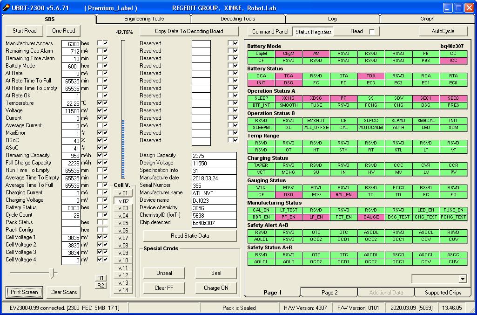Select cell version v.02 button
This screenshot has width=477, height=315.
123,201
